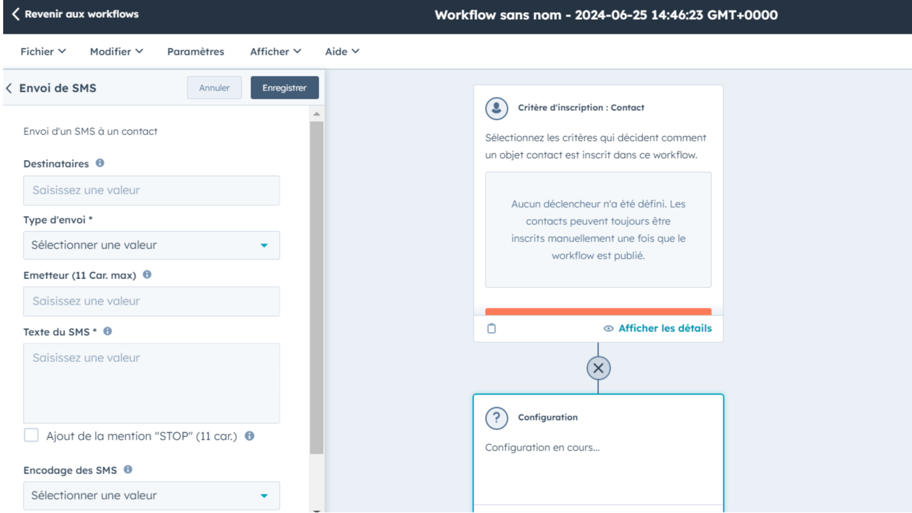Click the question mark Configuration icon
This screenshot has height=513, width=912.
tap(496, 418)
